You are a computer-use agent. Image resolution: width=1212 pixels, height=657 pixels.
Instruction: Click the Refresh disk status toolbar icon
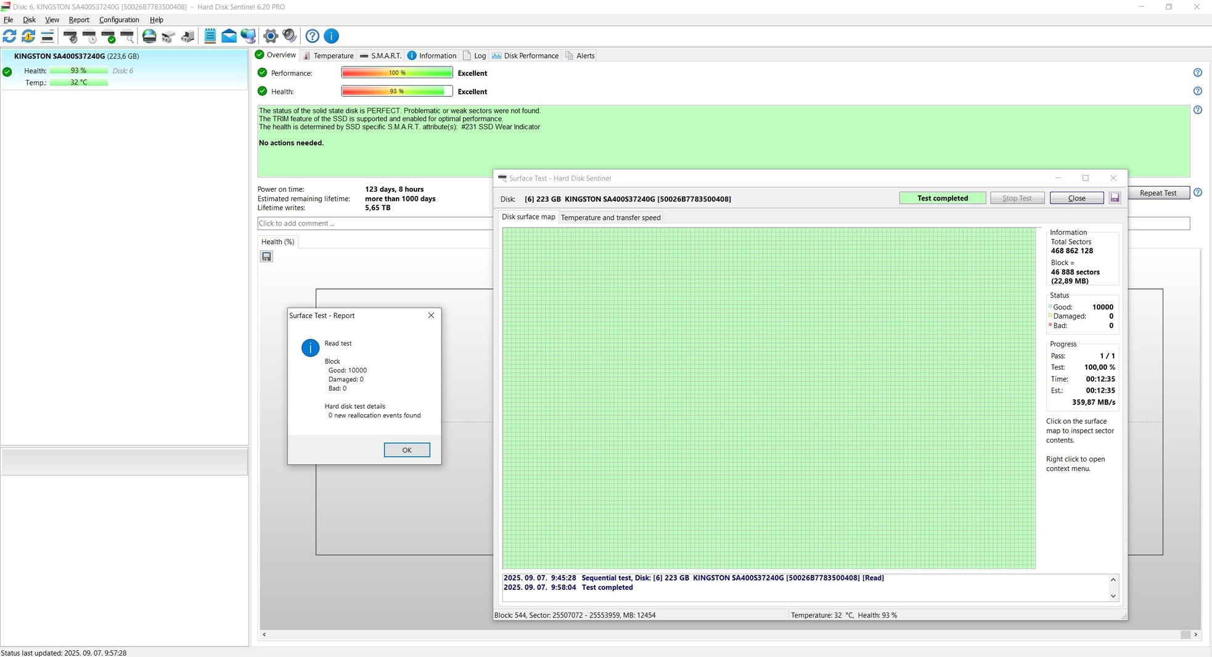point(9,36)
